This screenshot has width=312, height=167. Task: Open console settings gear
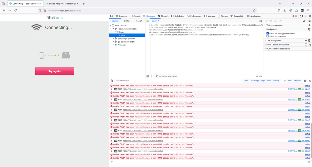[305, 81]
